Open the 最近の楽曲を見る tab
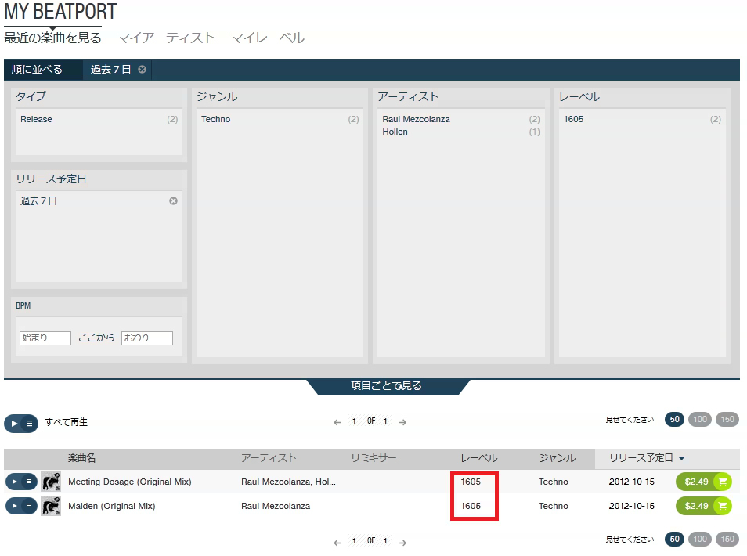Viewport: 747px width, 556px height. coord(53,38)
